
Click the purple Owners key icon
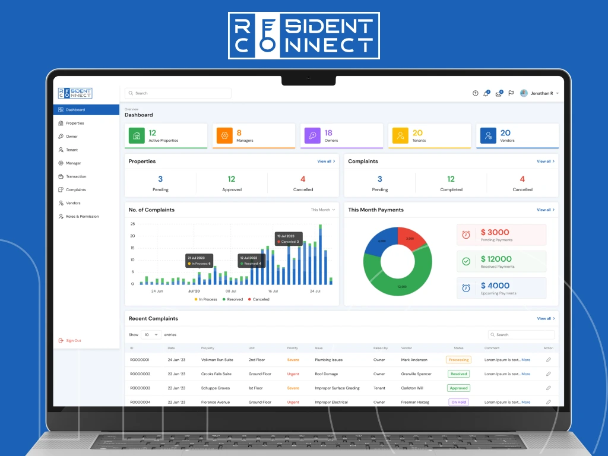[x=312, y=136]
